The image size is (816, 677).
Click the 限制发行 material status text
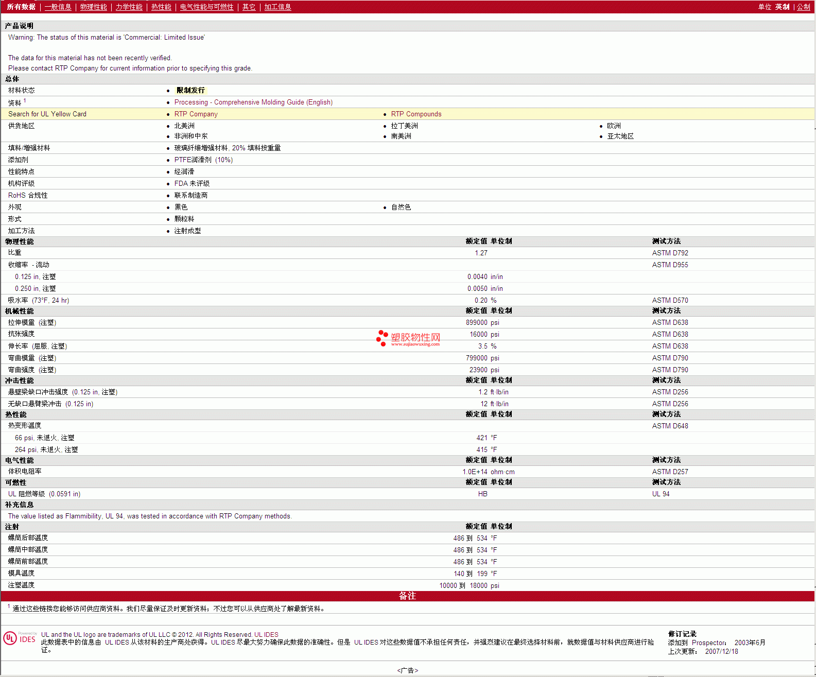click(x=190, y=90)
